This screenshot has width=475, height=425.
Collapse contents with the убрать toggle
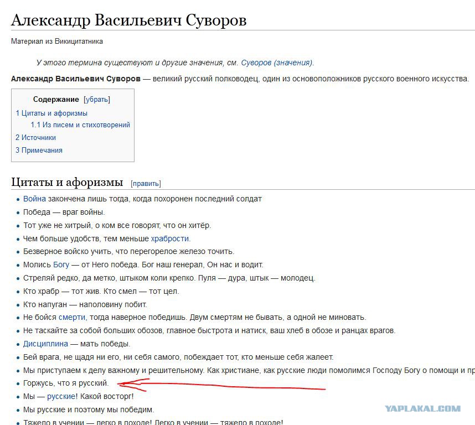97,100
